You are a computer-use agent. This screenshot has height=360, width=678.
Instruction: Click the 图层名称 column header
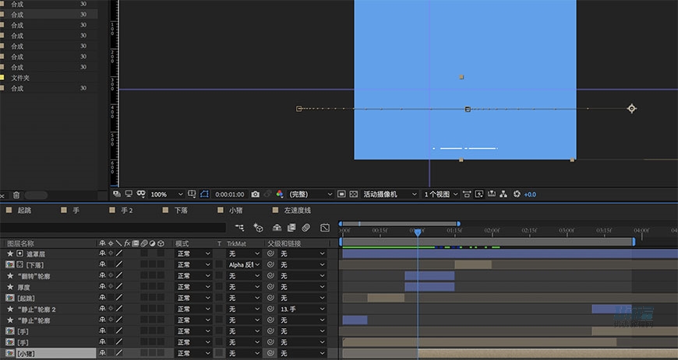click(20, 243)
